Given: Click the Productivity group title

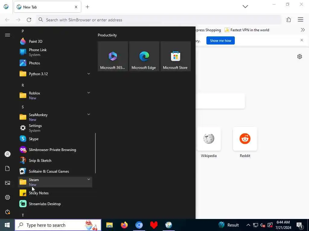Looking at the screenshot, I should (107, 35).
